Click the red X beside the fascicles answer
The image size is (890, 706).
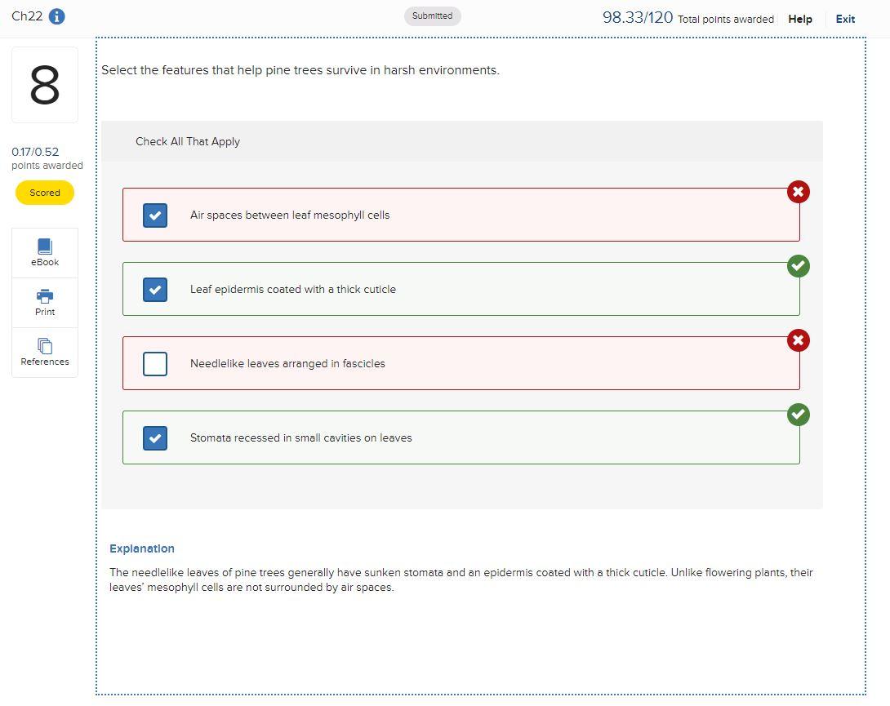tap(798, 340)
